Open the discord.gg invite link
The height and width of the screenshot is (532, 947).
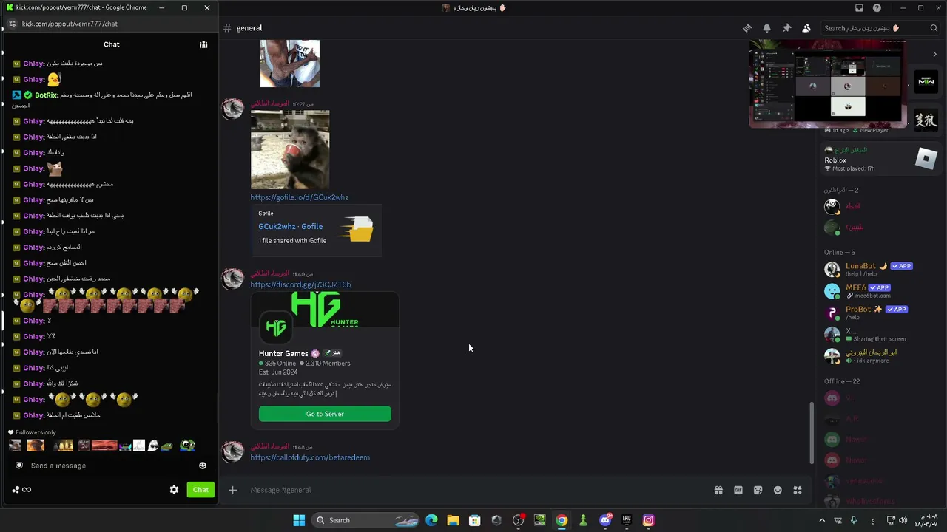(x=300, y=284)
